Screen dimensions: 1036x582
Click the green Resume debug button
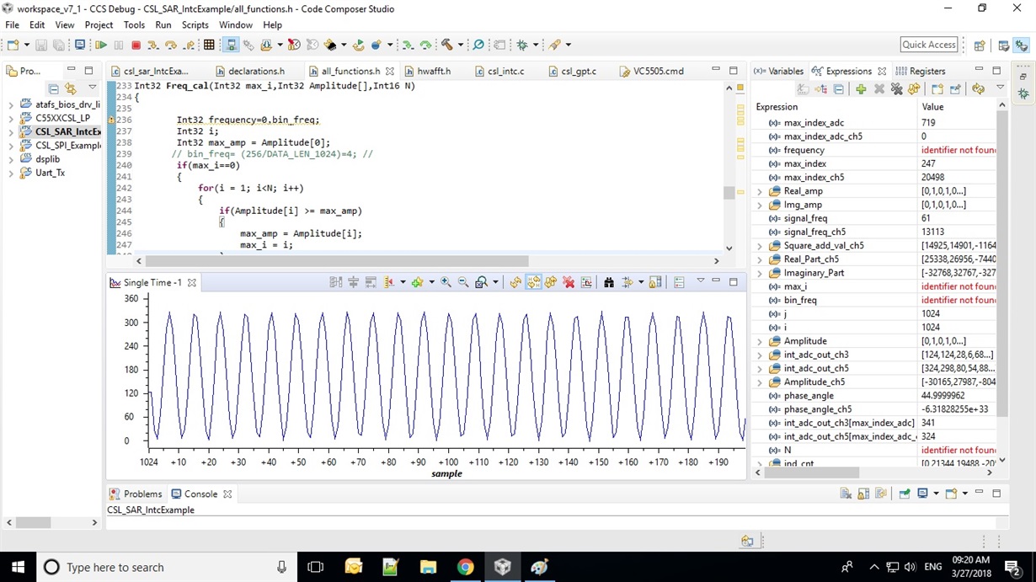click(x=101, y=45)
